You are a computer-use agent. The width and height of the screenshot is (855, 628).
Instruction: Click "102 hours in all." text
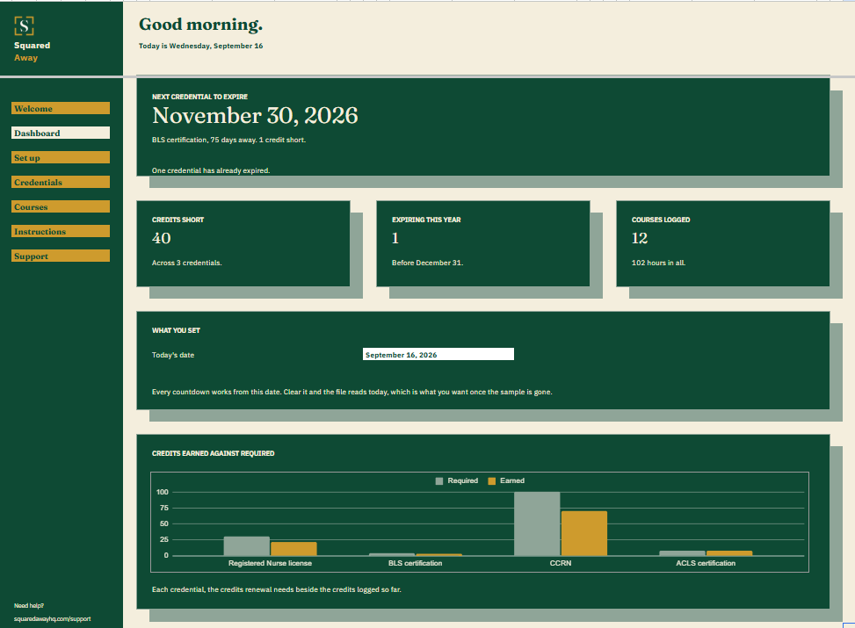[659, 263]
